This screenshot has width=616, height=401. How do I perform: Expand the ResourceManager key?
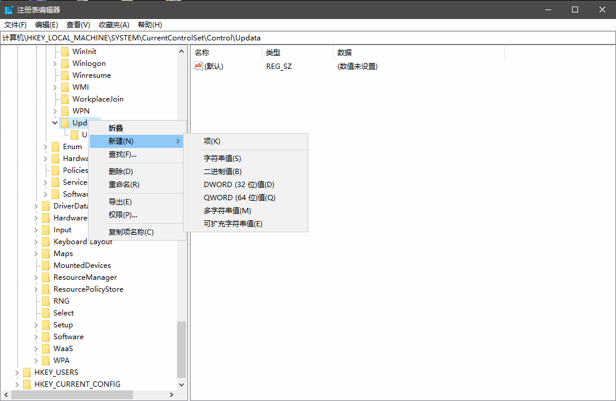[x=36, y=277]
